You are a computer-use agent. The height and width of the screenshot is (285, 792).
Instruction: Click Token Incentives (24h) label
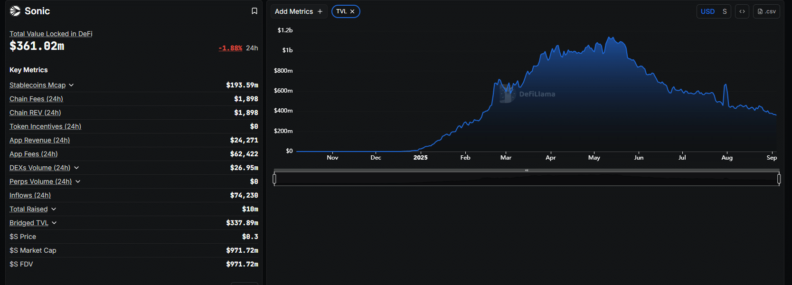(45, 126)
